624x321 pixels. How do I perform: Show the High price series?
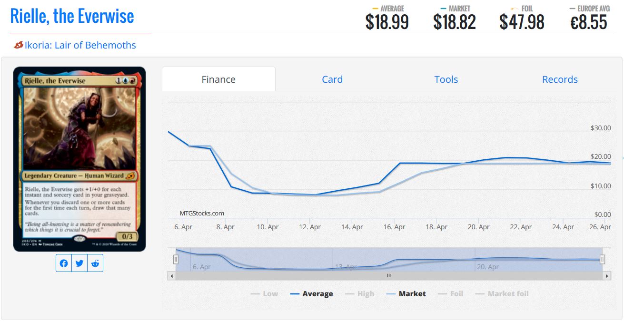point(360,294)
